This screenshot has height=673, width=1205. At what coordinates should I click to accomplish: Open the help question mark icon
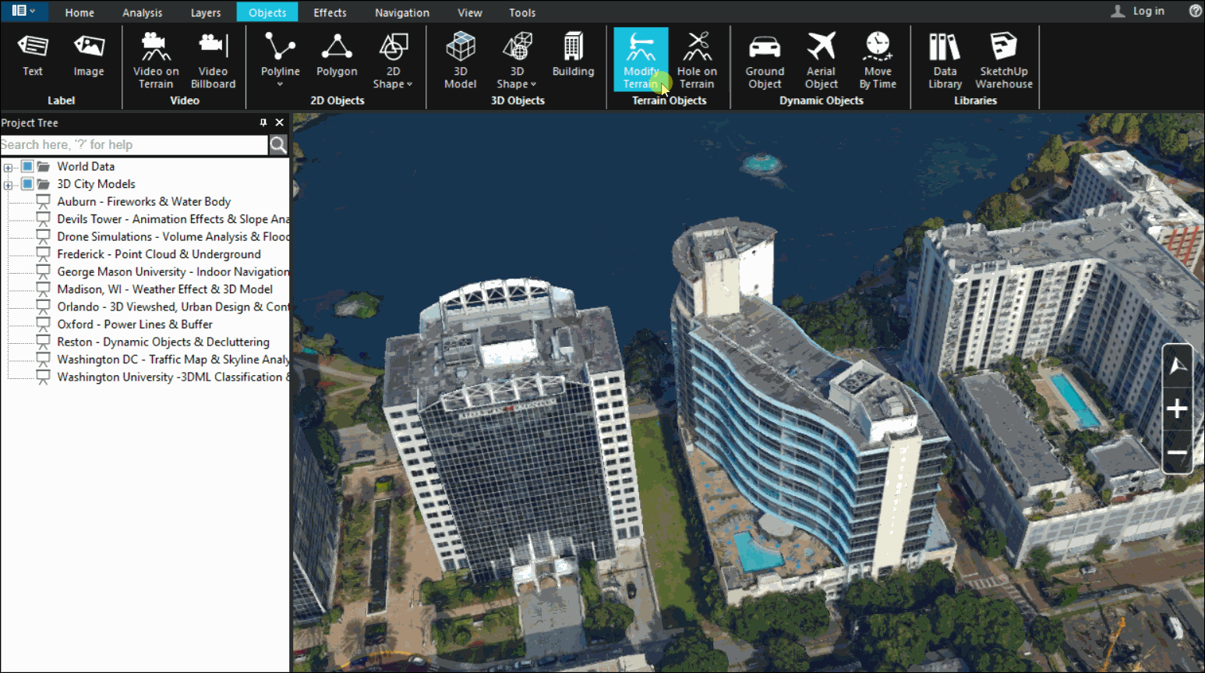pyautogui.click(x=1195, y=11)
